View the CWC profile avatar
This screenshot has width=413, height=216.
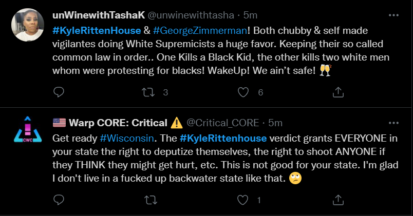[25, 132]
